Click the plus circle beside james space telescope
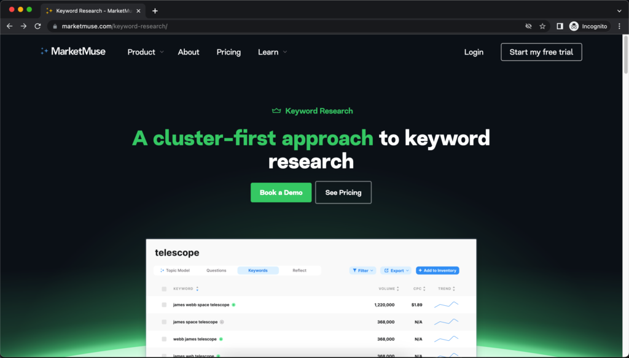This screenshot has height=358, width=629. 222,322
